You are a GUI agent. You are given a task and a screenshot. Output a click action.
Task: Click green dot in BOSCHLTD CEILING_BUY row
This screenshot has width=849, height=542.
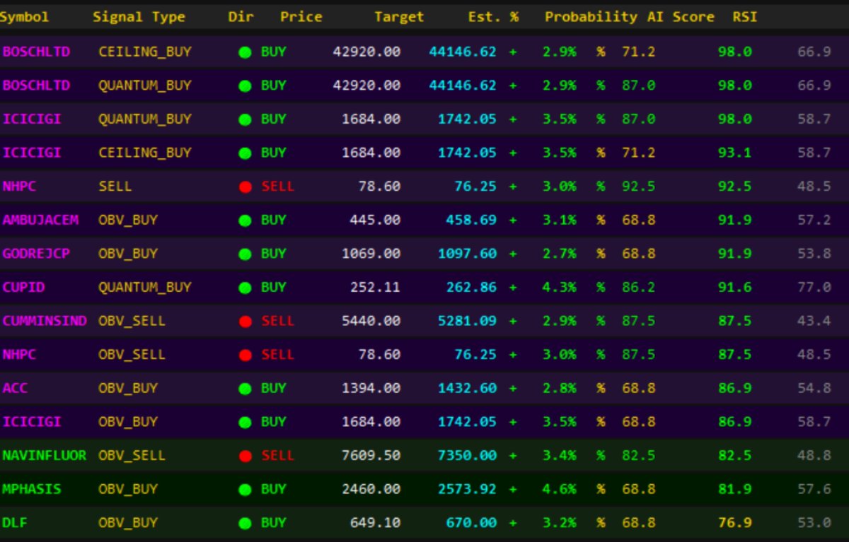[x=245, y=52]
